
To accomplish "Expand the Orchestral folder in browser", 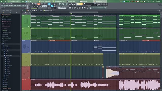I will pos(9,65).
